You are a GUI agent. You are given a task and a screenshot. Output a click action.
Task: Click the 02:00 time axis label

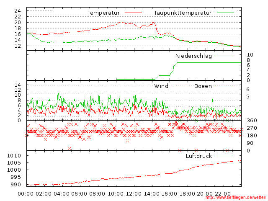[44, 194]
